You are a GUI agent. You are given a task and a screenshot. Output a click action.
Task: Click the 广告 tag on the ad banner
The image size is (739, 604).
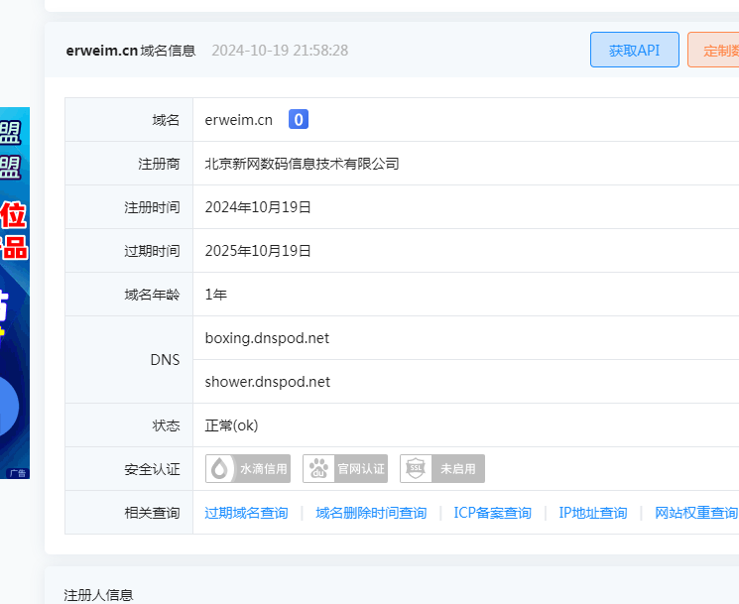click(18, 473)
